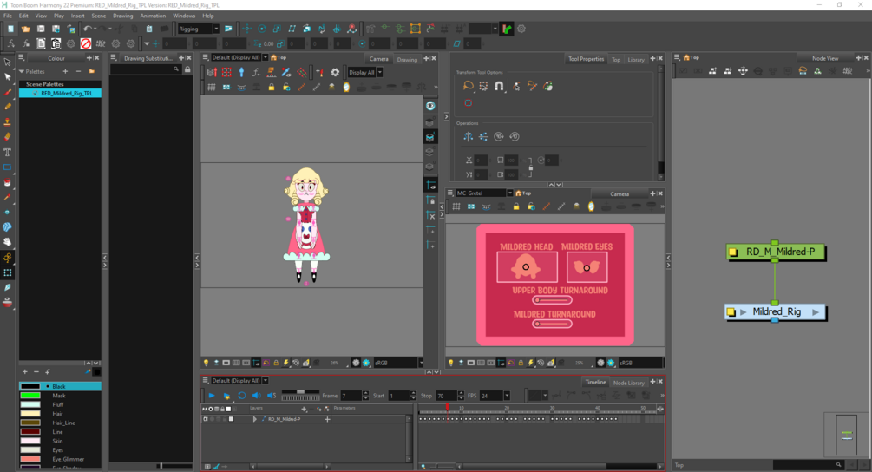The height and width of the screenshot is (472, 872).
Task: Switch to the Drawing tab
Action: tap(407, 60)
